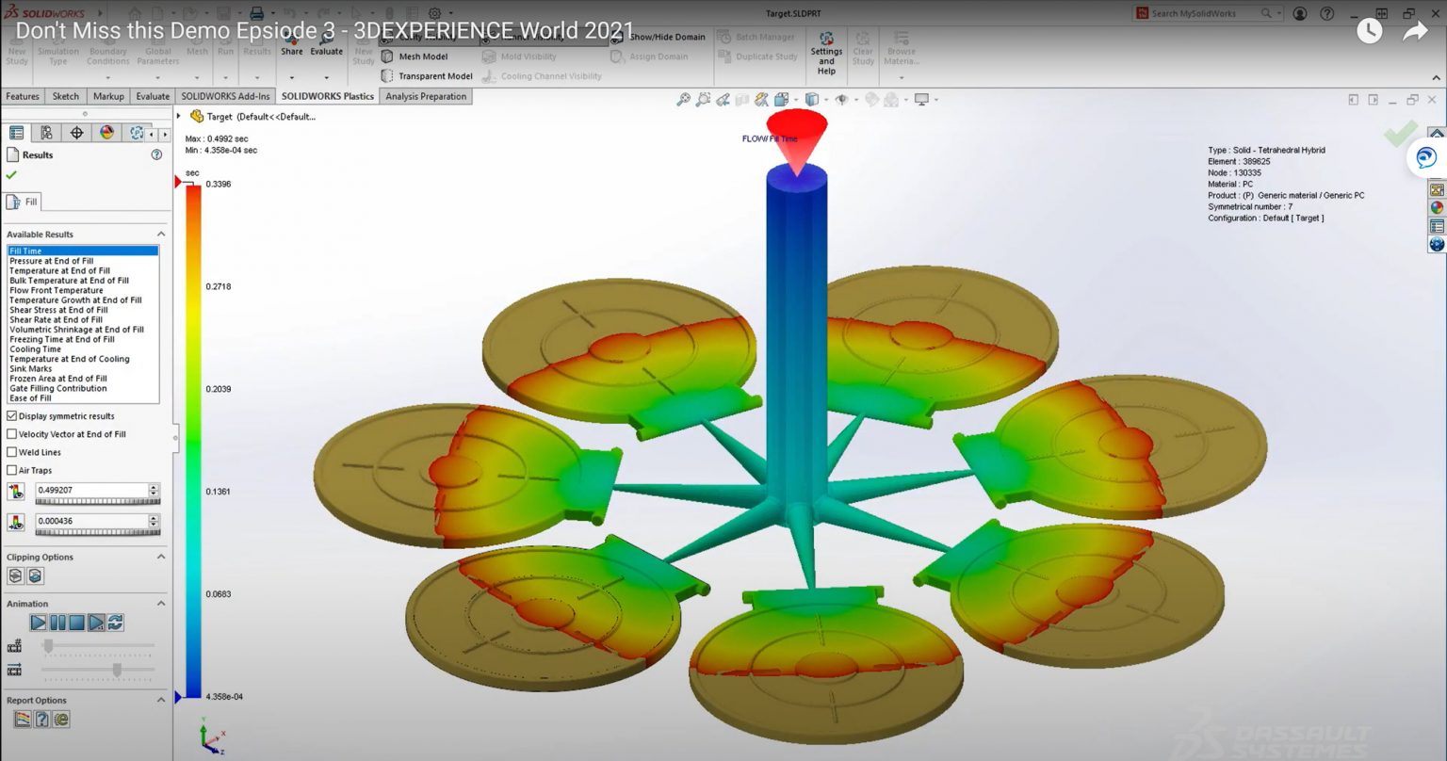Play the fill animation
Screen dimensions: 1447x761
(x=38, y=623)
